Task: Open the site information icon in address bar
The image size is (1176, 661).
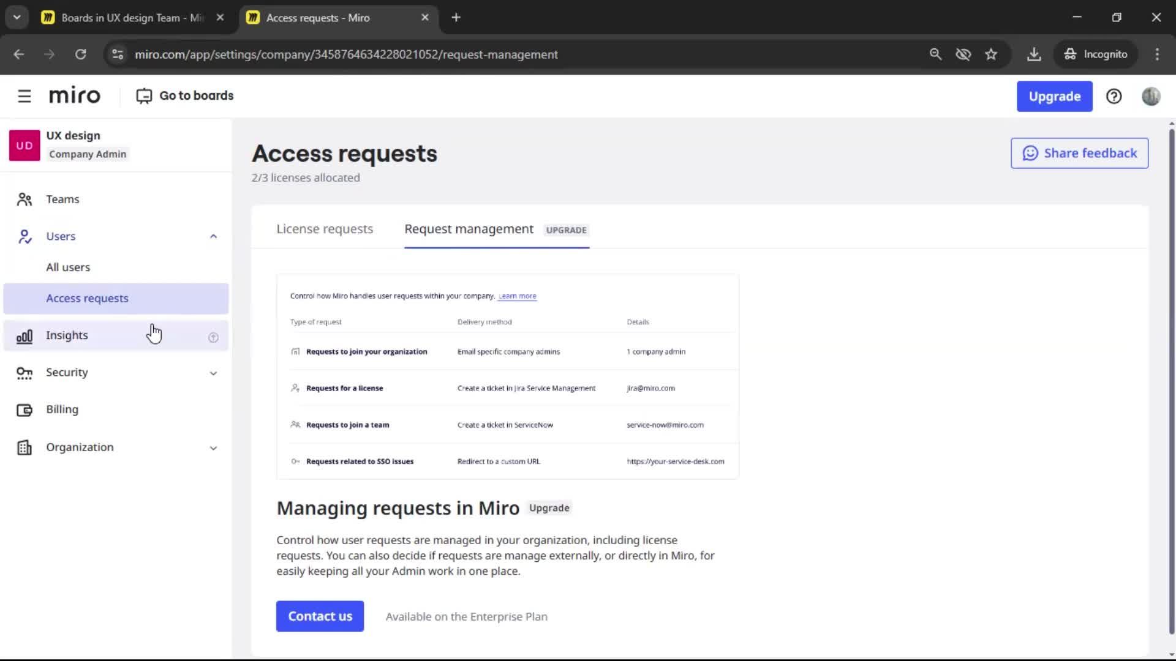Action: 118,54
